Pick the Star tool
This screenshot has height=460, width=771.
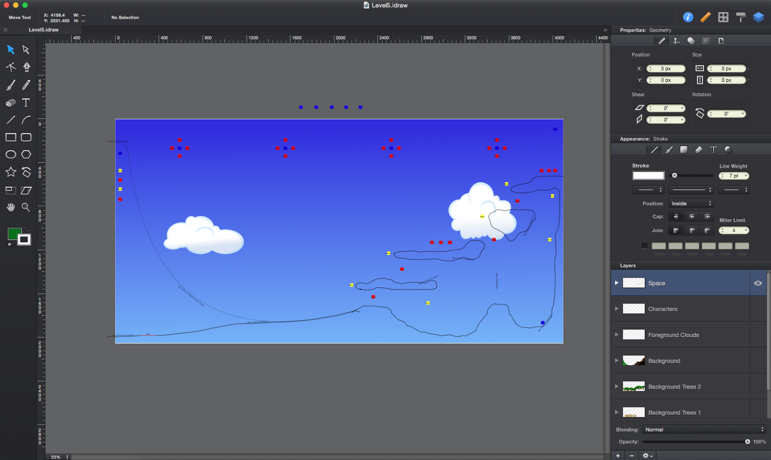(11, 172)
